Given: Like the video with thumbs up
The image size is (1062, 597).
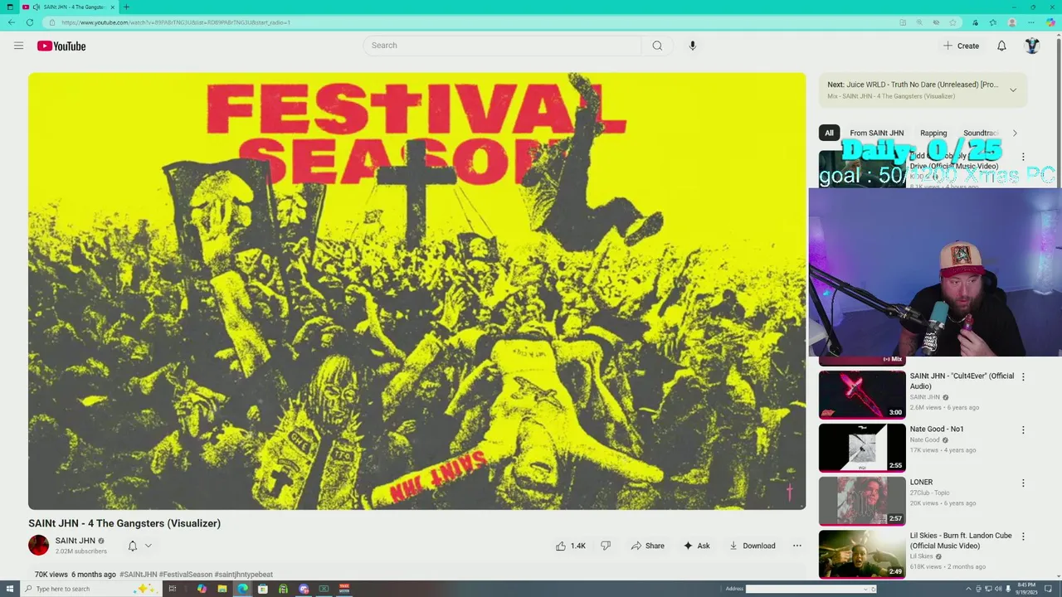Looking at the screenshot, I should [571, 546].
